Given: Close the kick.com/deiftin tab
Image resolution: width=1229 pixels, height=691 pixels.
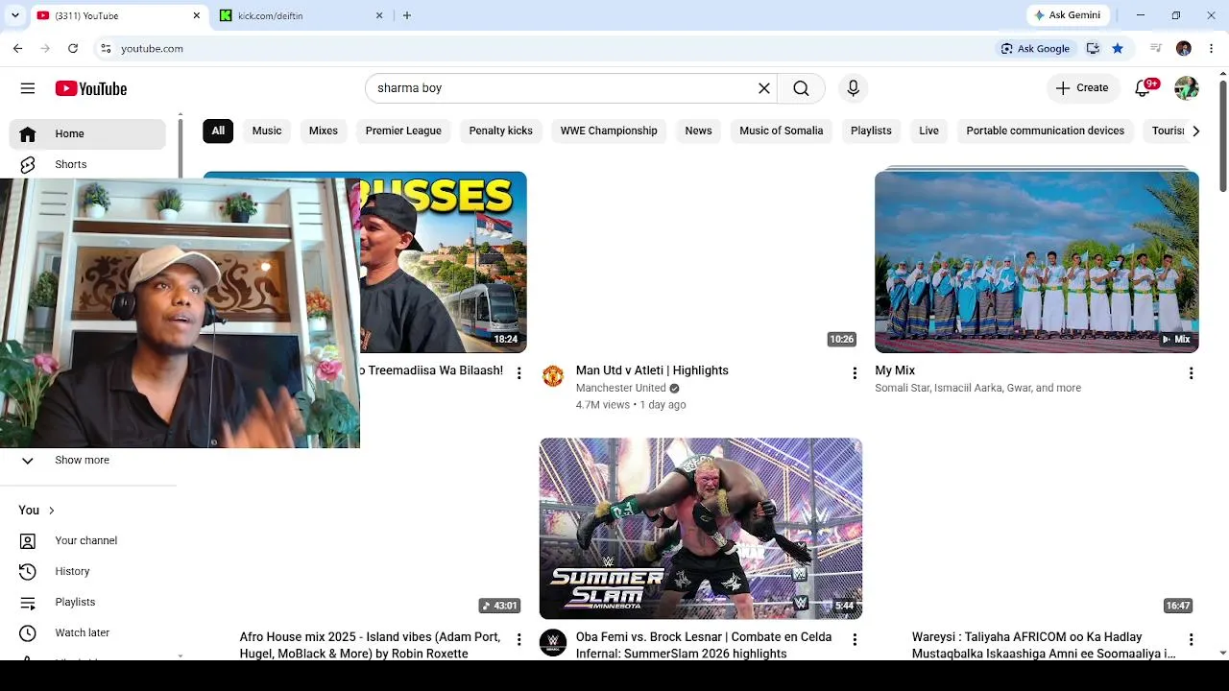Looking at the screenshot, I should coord(379,15).
